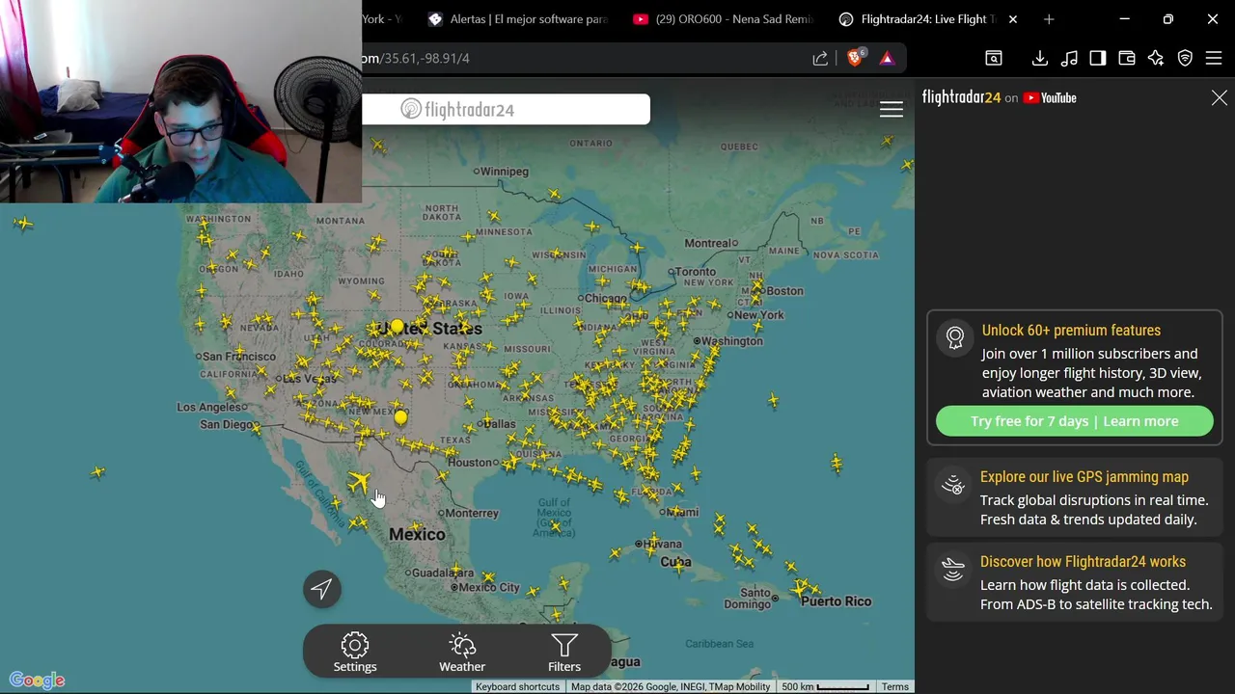
Task: Select the yellow balloon marker above Dallas
Action: (400, 417)
